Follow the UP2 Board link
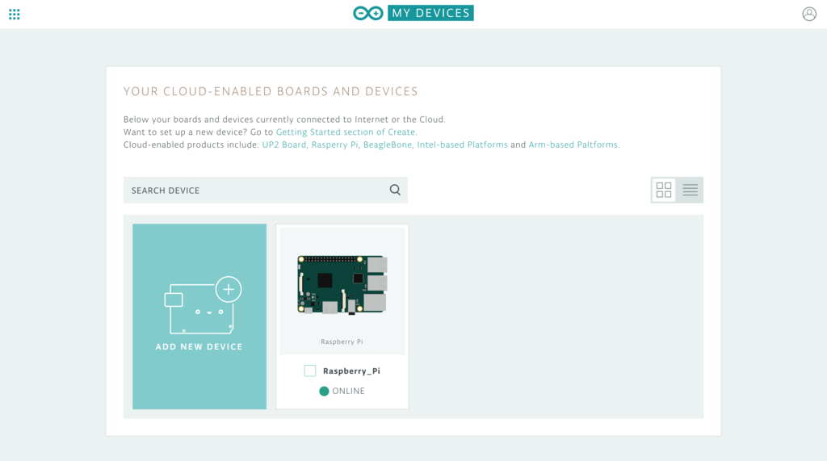This screenshot has height=461, width=827. [x=283, y=145]
